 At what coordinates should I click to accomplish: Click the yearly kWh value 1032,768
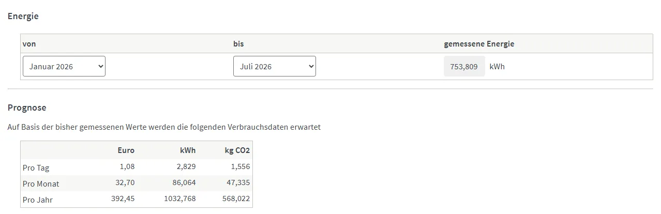[x=180, y=198]
